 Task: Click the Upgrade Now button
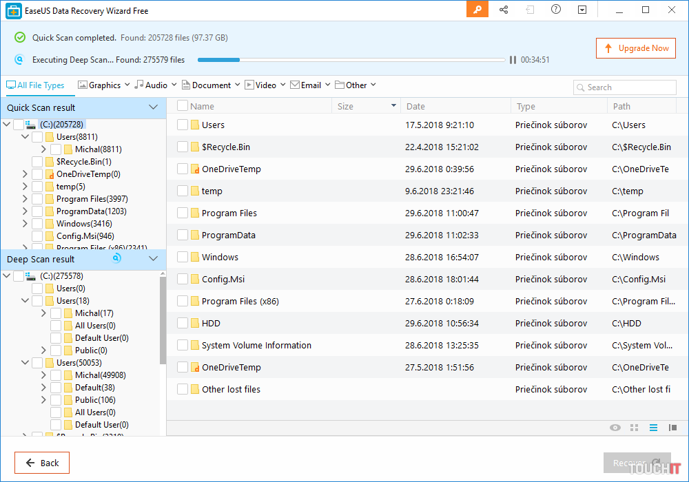point(636,48)
